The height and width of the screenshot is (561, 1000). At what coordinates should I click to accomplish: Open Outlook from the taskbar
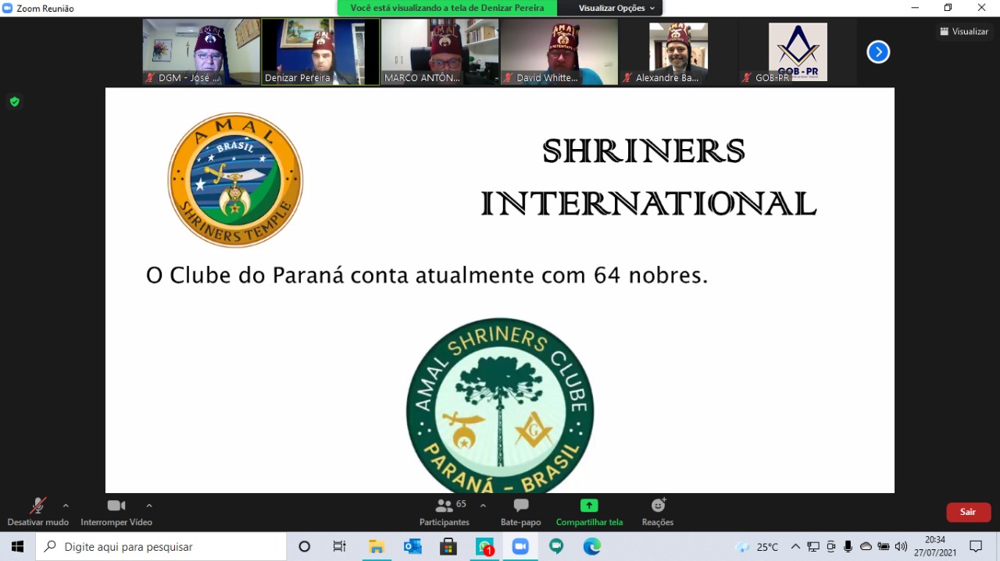412,546
